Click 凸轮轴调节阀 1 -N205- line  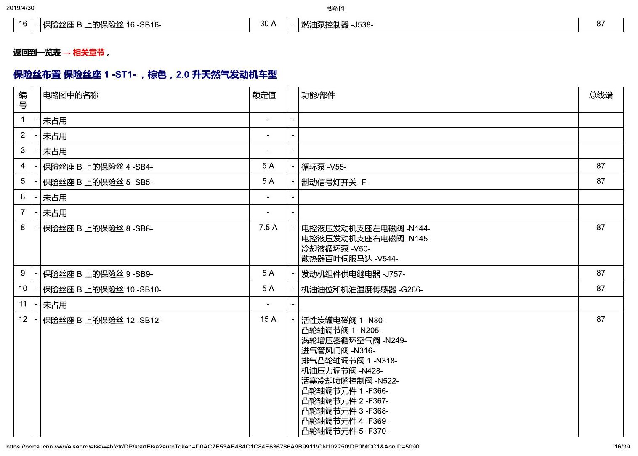(341, 330)
